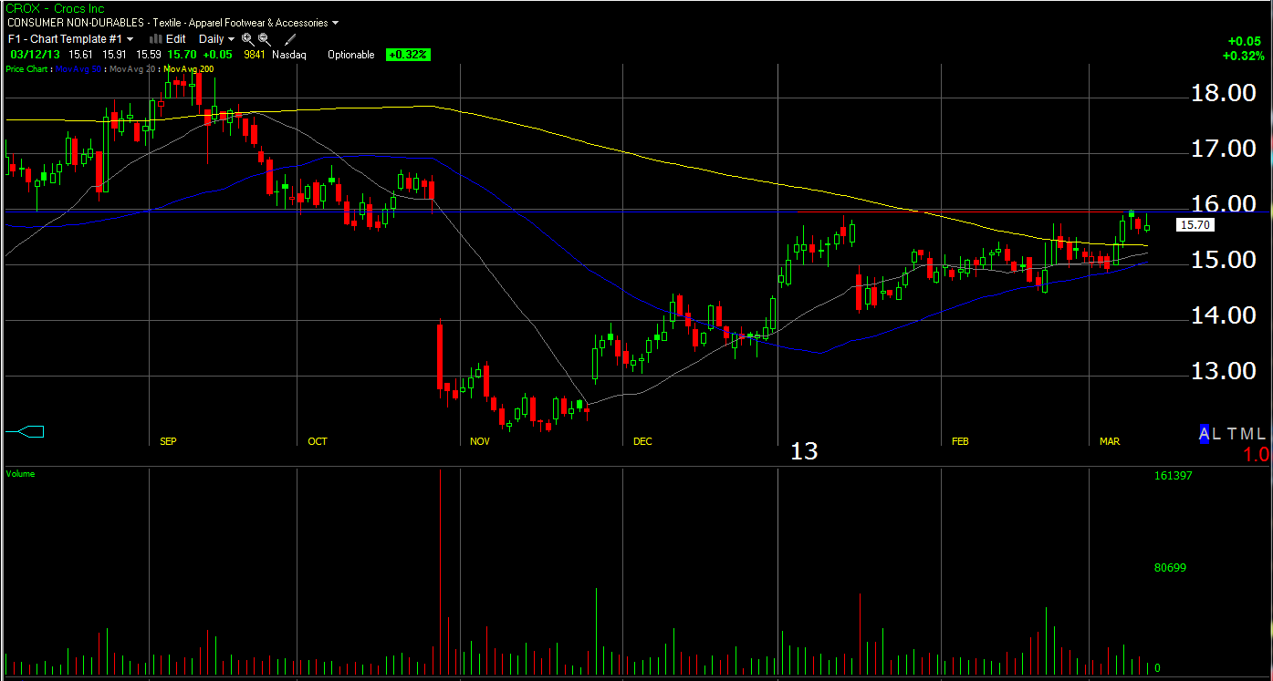
Task: Click the 13 year label on time axis
Action: (x=804, y=451)
